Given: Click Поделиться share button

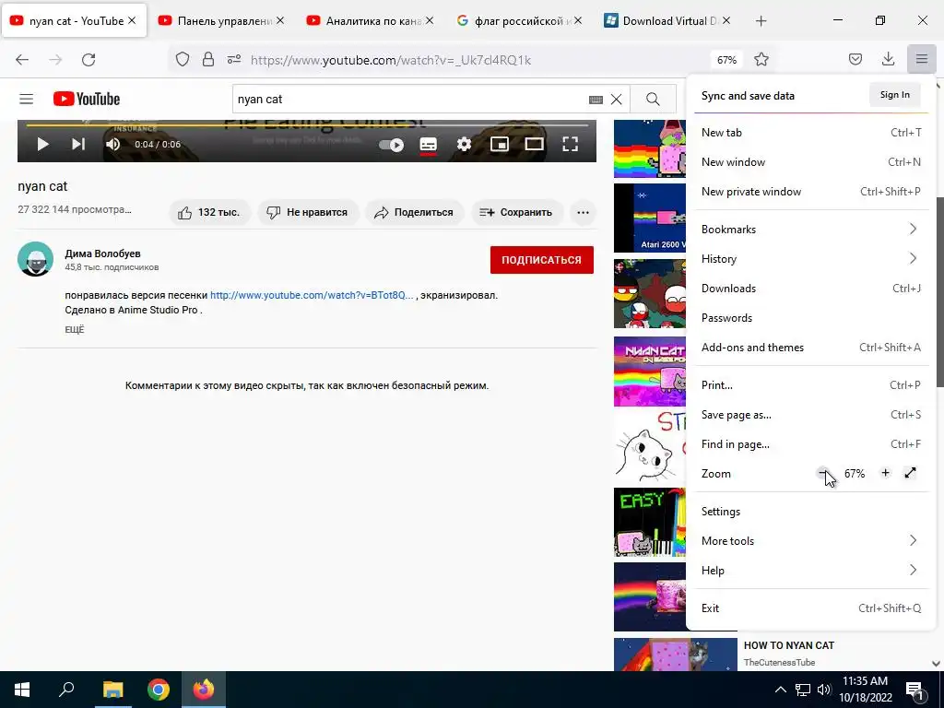Looking at the screenshot, I should [414, 213].
